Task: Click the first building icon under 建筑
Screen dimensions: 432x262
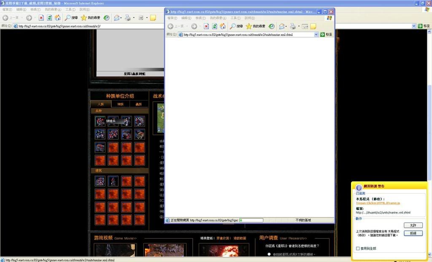Action: (x=100, y=181)
